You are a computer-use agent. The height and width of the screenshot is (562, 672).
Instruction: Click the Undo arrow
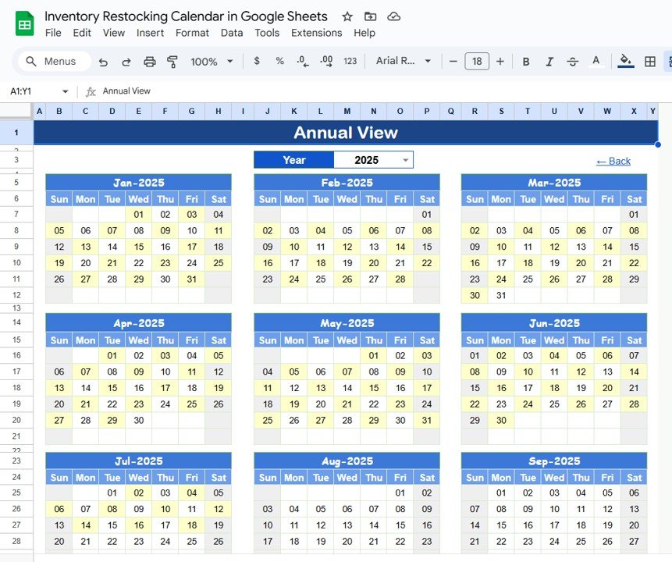(x=103, y=62)
